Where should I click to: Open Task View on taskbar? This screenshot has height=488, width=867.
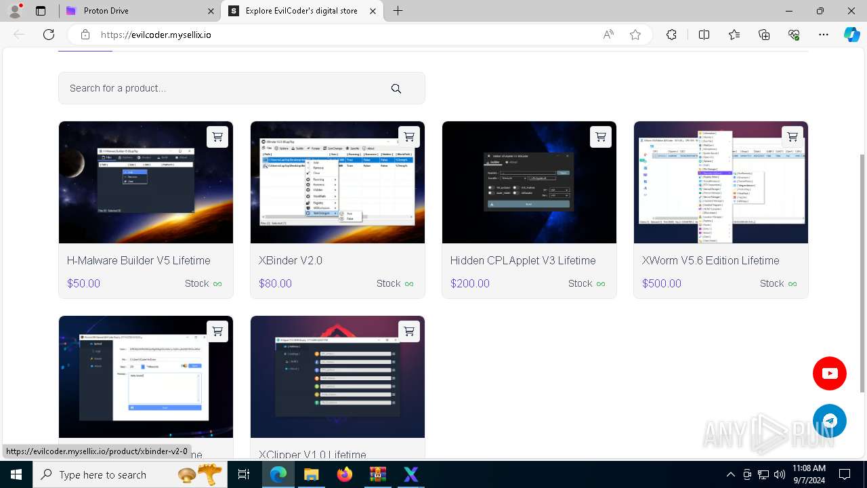245,474
